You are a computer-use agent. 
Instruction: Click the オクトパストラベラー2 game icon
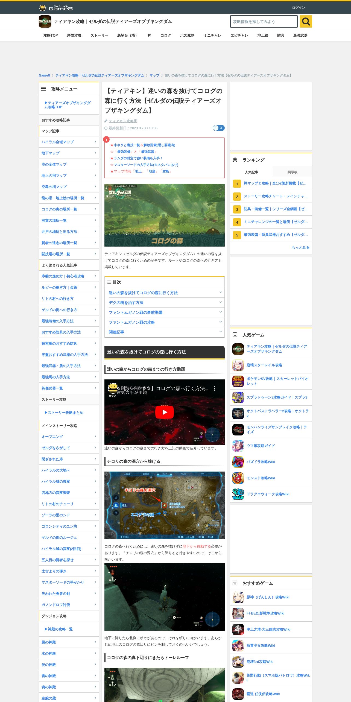click(238, 414)
